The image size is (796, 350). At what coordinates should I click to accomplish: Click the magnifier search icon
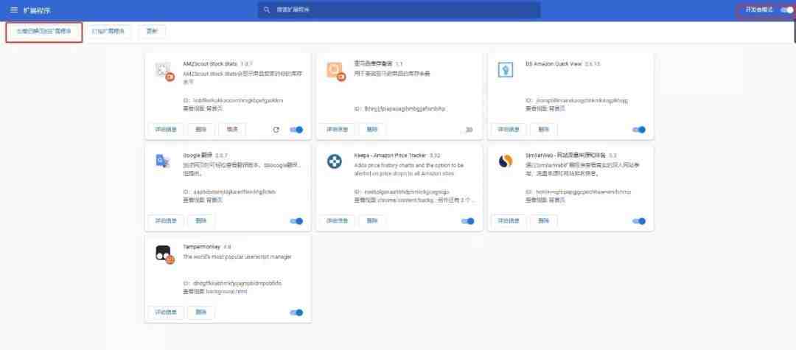267,10
